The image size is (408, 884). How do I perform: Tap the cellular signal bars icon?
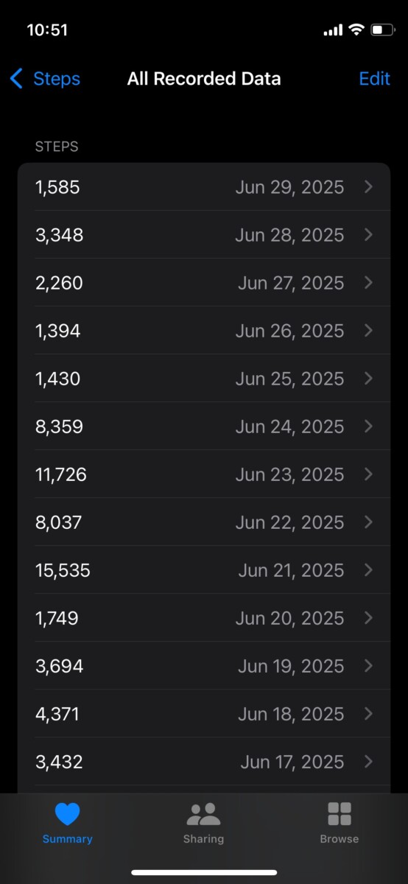coord(333,30)
